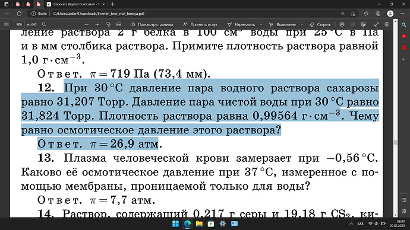410x230 pixels.
Task: Click the Прочесть вслух button
Action: point(200,24)
